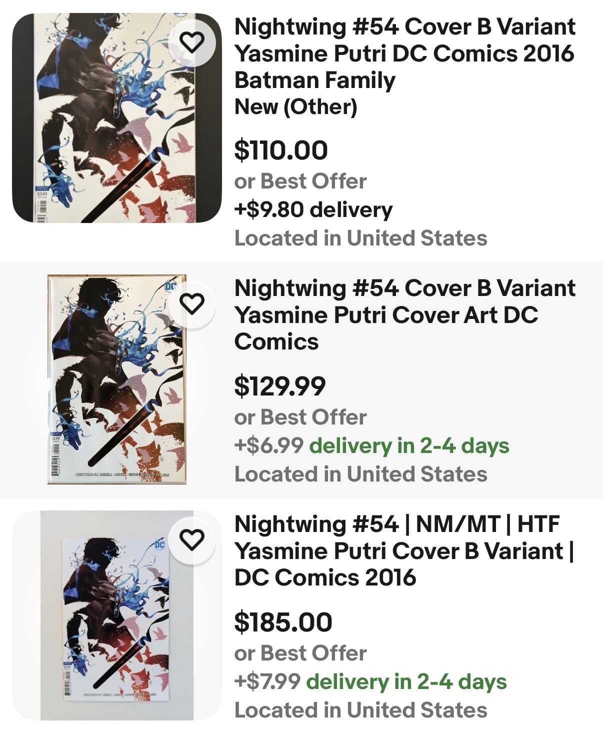Click '+$6.99 delivery in 2-4 days' text
This screenshot has width=603, height=755.
pyautogui.click(x=371, y=445)
